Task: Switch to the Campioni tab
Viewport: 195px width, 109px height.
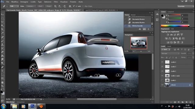Action: point(171,12)
